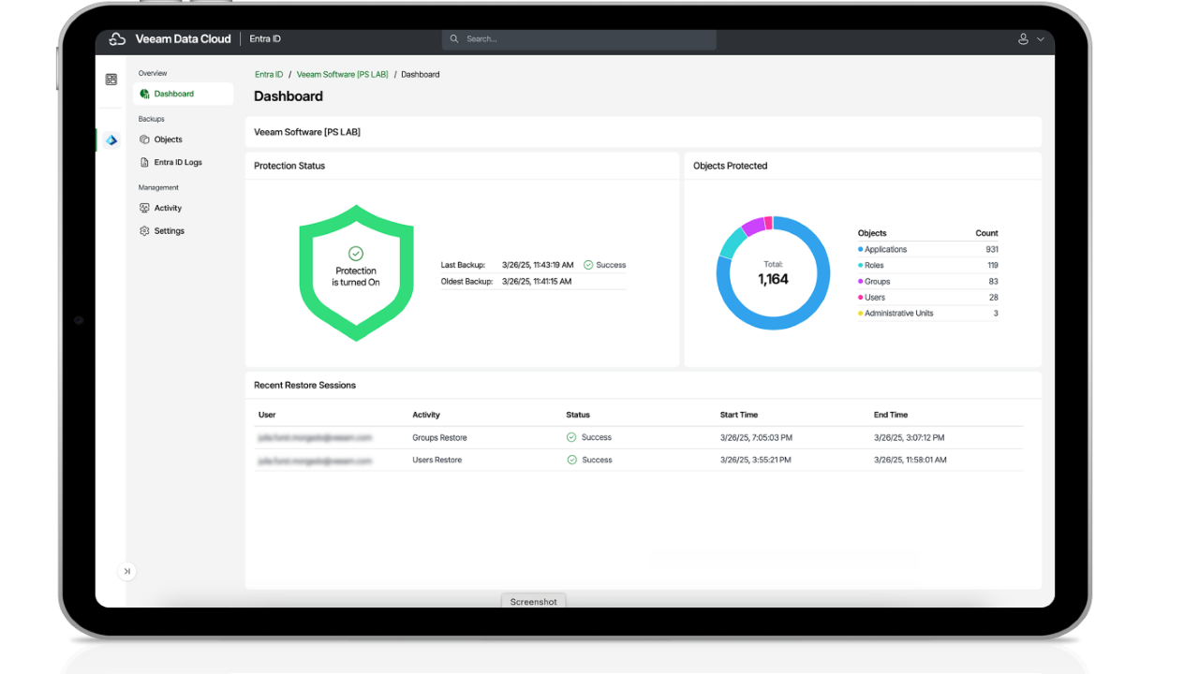Click the Veeam Software [PS LAB] tenant banner
This screenshot has height=674, width=1199.
(x=644, y=132)
